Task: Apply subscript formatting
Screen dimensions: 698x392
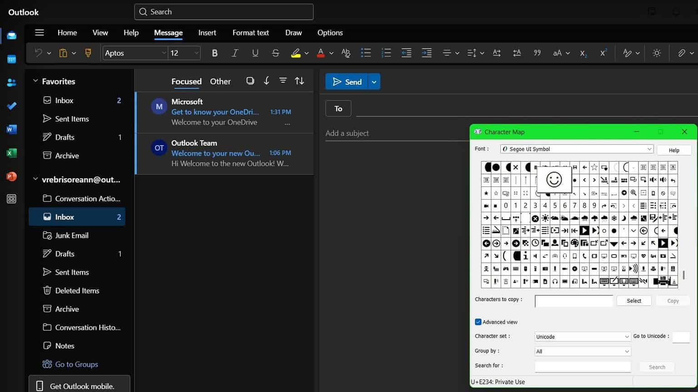Action: pyautogui.click(x=583, y=53)
